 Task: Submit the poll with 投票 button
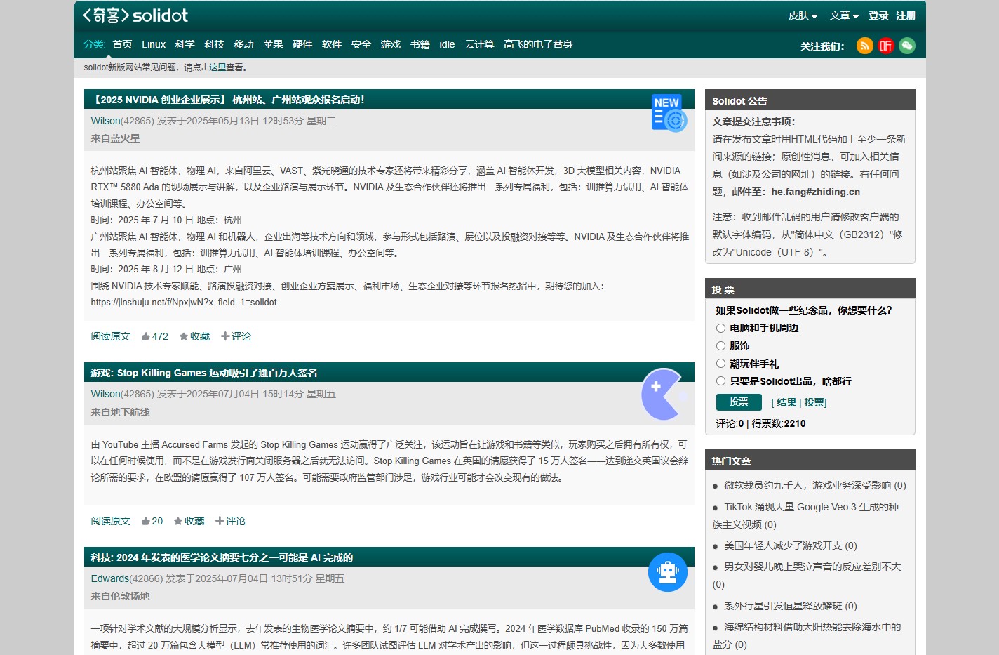click(x=739, y=402)
